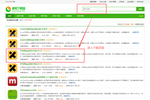Click the 分类:资讯阅读 category text
This screenshot has height=100, width=150.
coord(25,99)
